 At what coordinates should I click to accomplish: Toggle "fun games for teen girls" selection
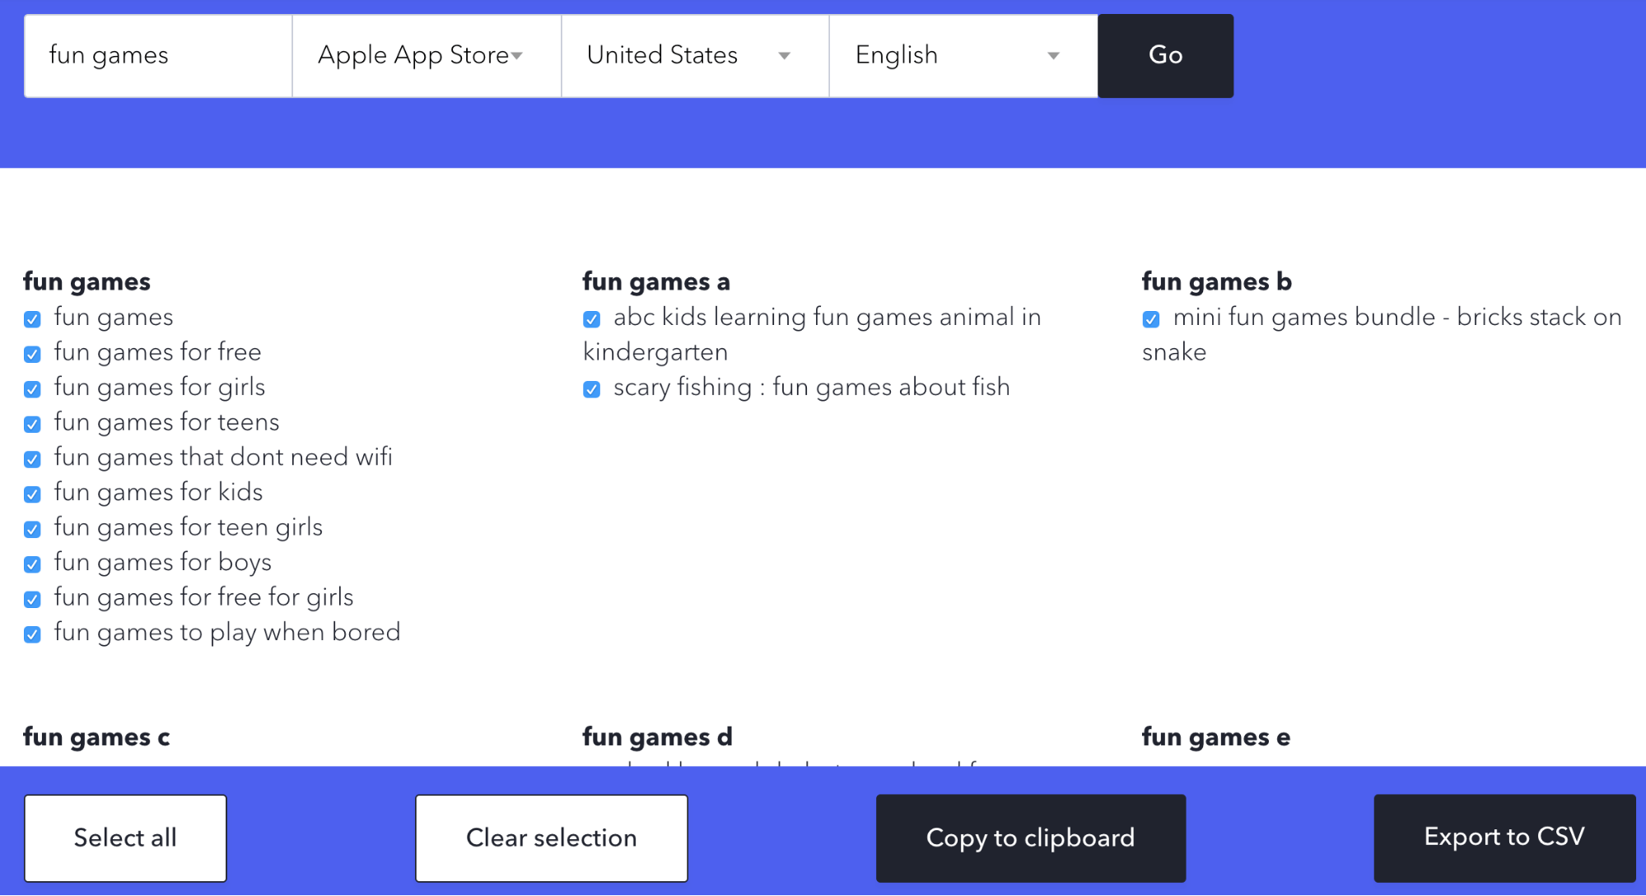click(x=32, y=529)
